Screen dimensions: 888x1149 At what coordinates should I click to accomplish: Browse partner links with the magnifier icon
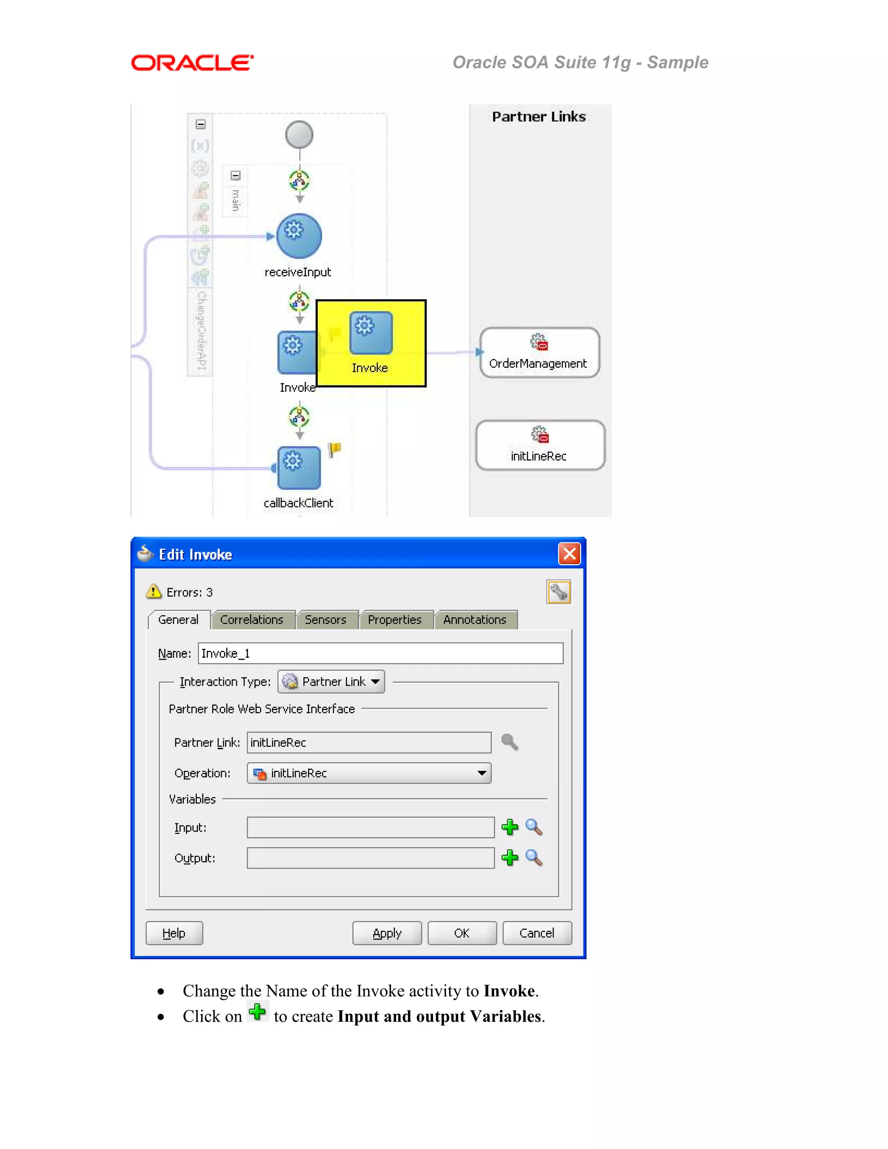coord(510,742)
